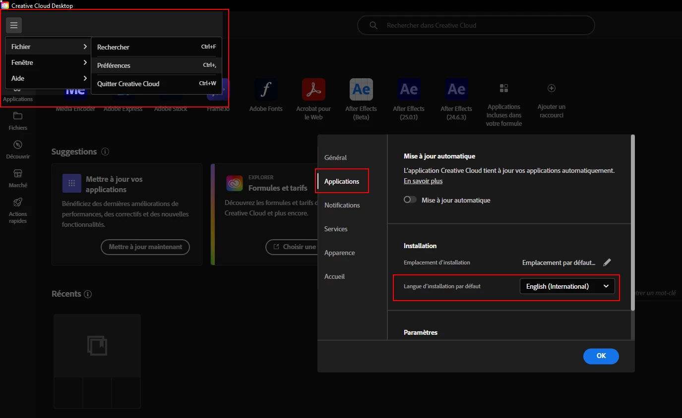The image size is (682, 418).
Task: Open the hamburger menu button
Action: [x=14, y=25]
